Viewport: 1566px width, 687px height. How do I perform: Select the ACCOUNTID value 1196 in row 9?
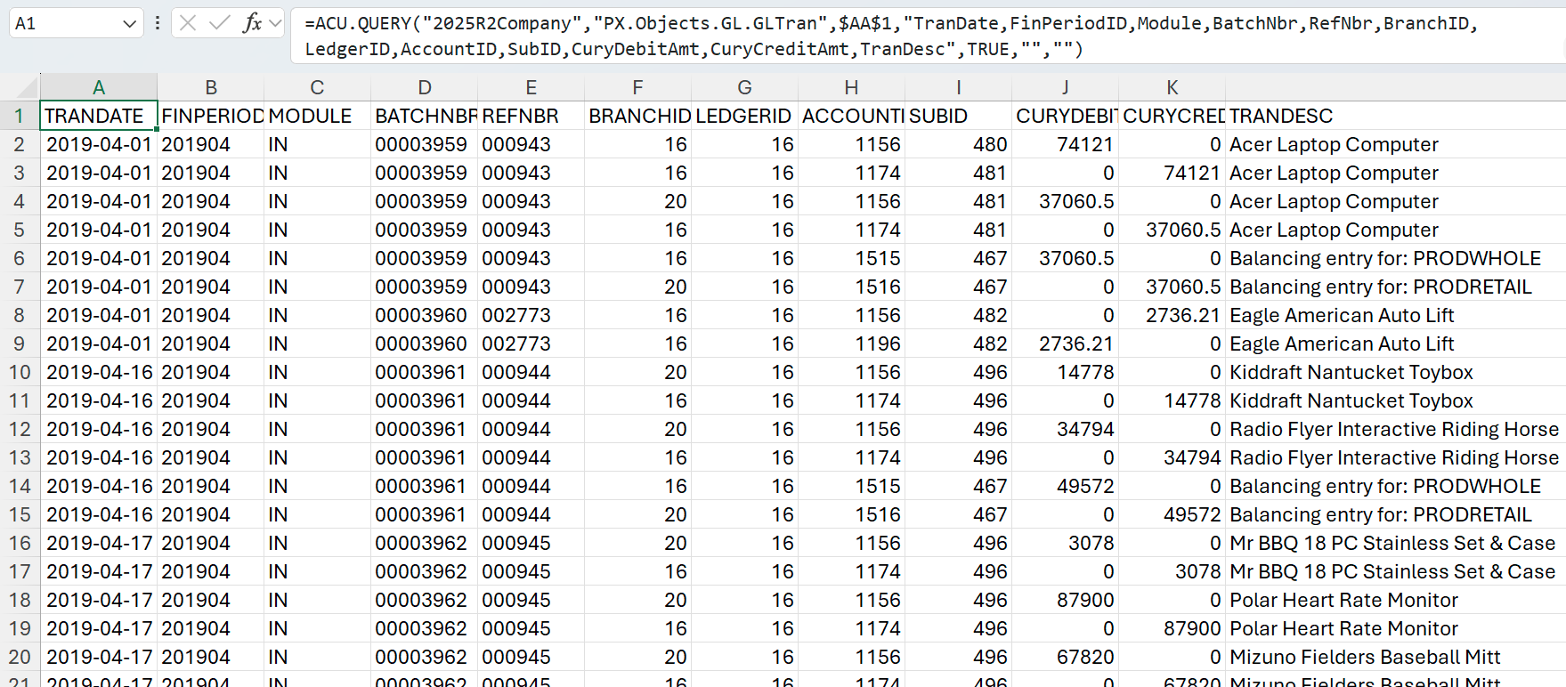tap(877, 344)
